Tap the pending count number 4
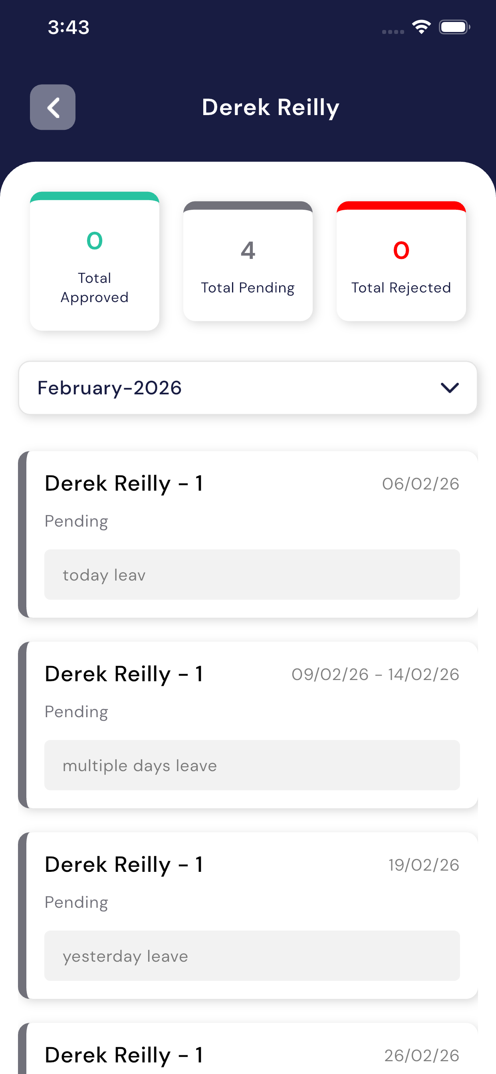 click(x=248, y=250)
